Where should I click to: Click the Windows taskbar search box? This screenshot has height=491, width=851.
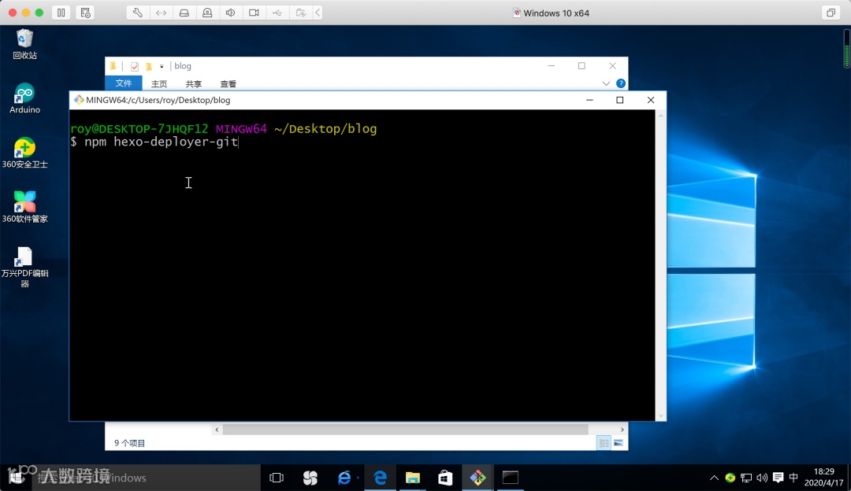147,478
